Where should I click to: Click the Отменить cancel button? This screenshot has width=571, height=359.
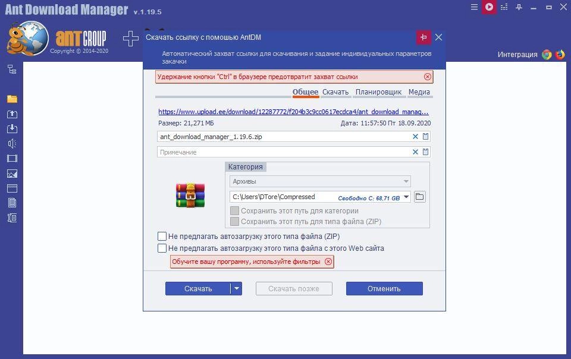click(384, 288)
